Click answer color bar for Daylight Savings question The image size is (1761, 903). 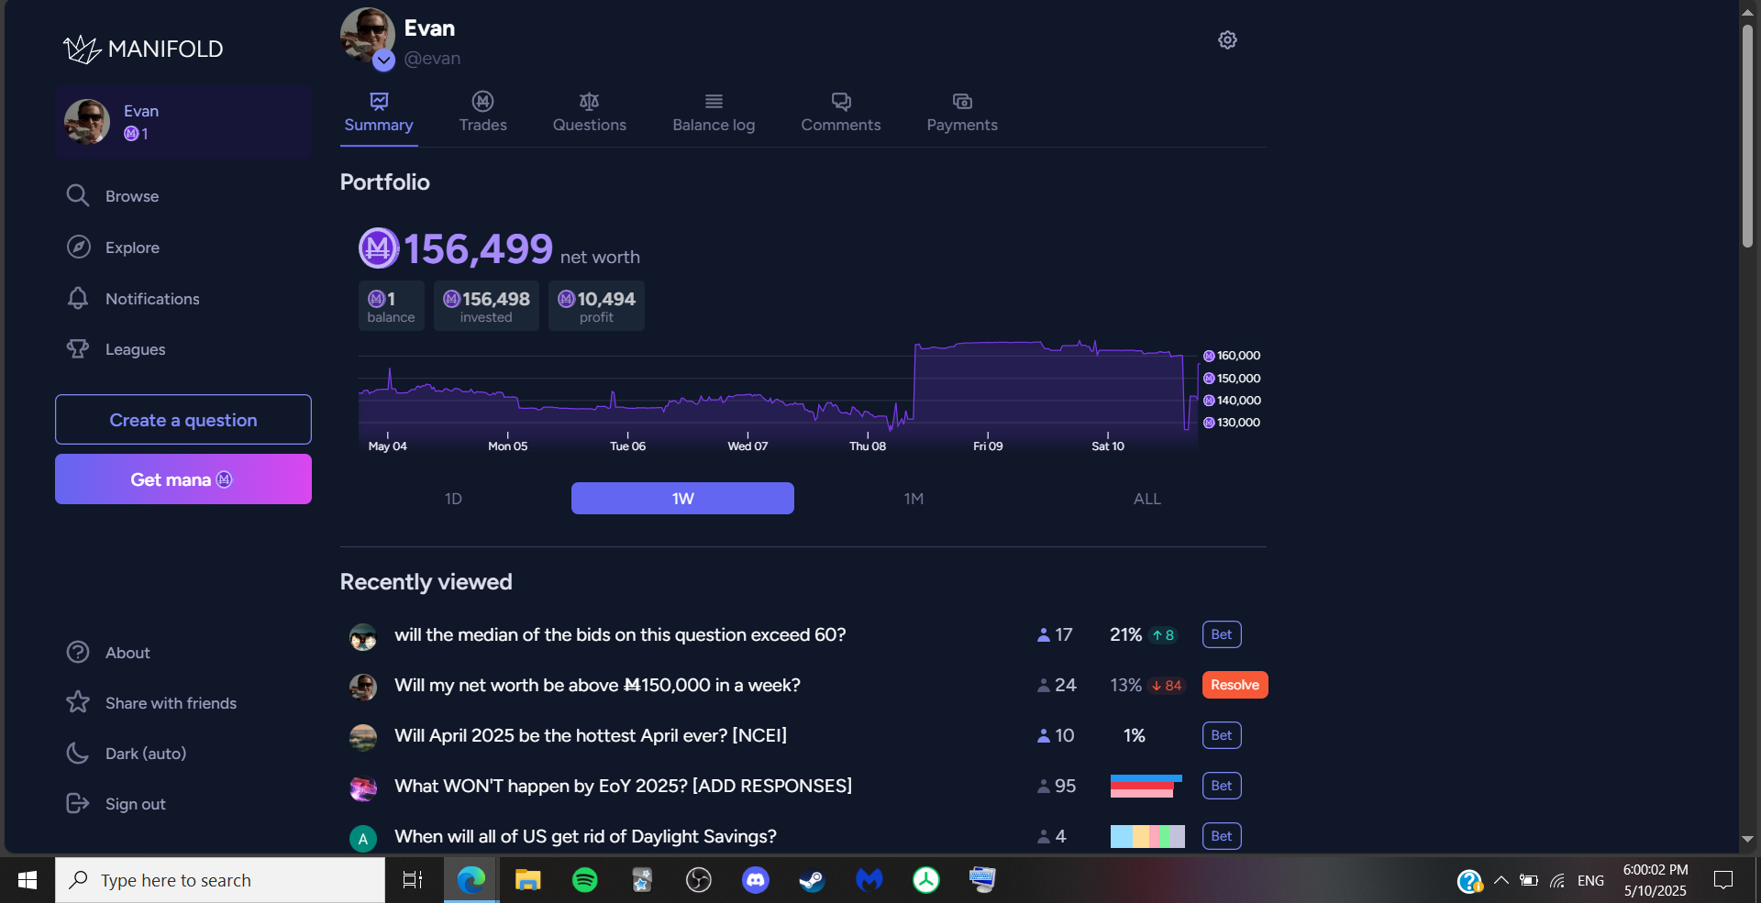1147,836
